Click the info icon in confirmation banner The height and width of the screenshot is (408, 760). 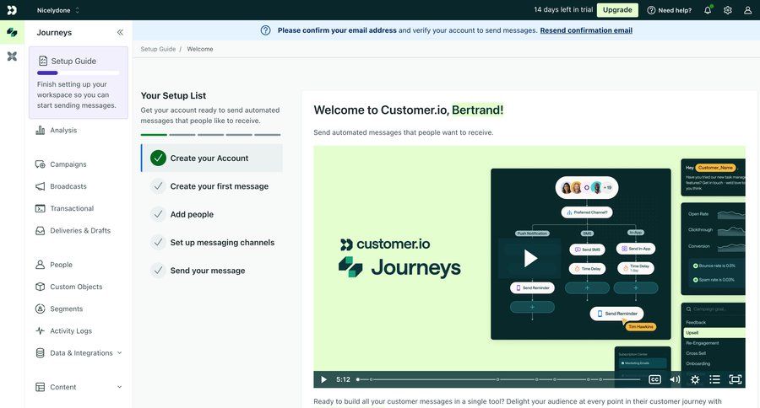[266, 30]
